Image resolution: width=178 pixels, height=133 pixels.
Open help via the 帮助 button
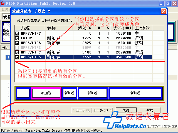coord(150,110)
